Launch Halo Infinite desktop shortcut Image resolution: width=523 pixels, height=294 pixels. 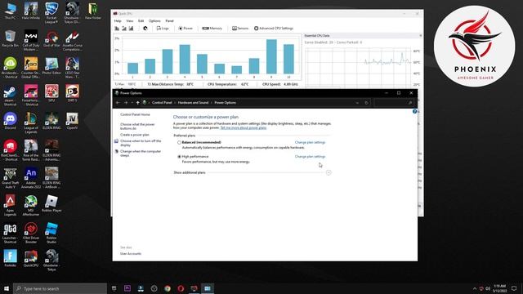coord(31,11)
